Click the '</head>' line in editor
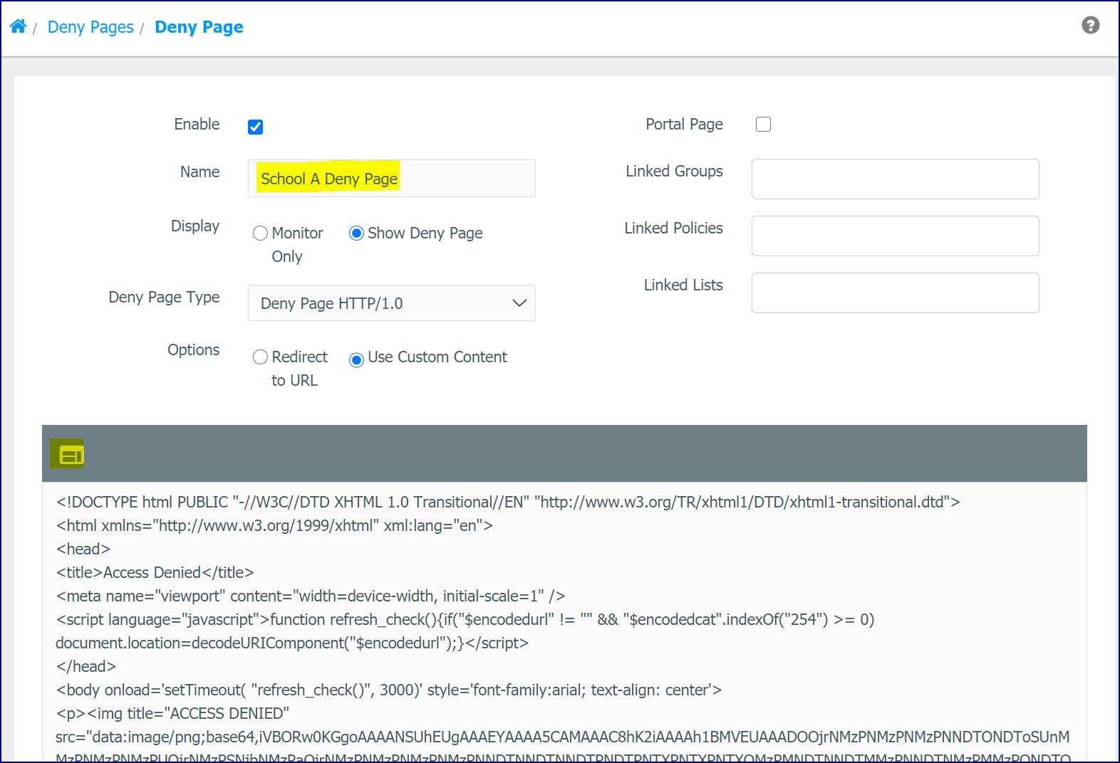1120x763 pixels. click(85, 666)
